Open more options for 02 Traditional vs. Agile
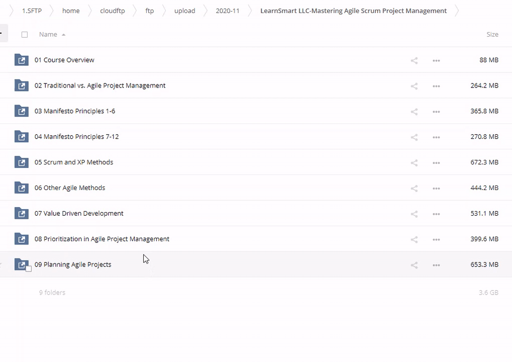 (x=436, y=86)
